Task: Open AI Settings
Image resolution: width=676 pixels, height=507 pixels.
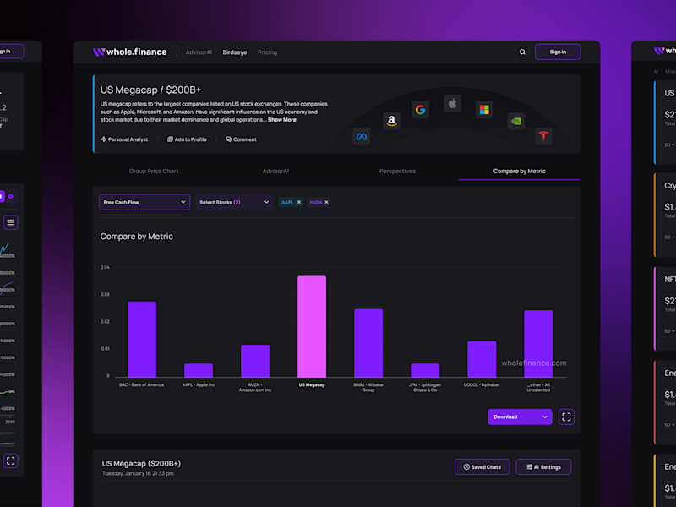Action: click(543, 467)
